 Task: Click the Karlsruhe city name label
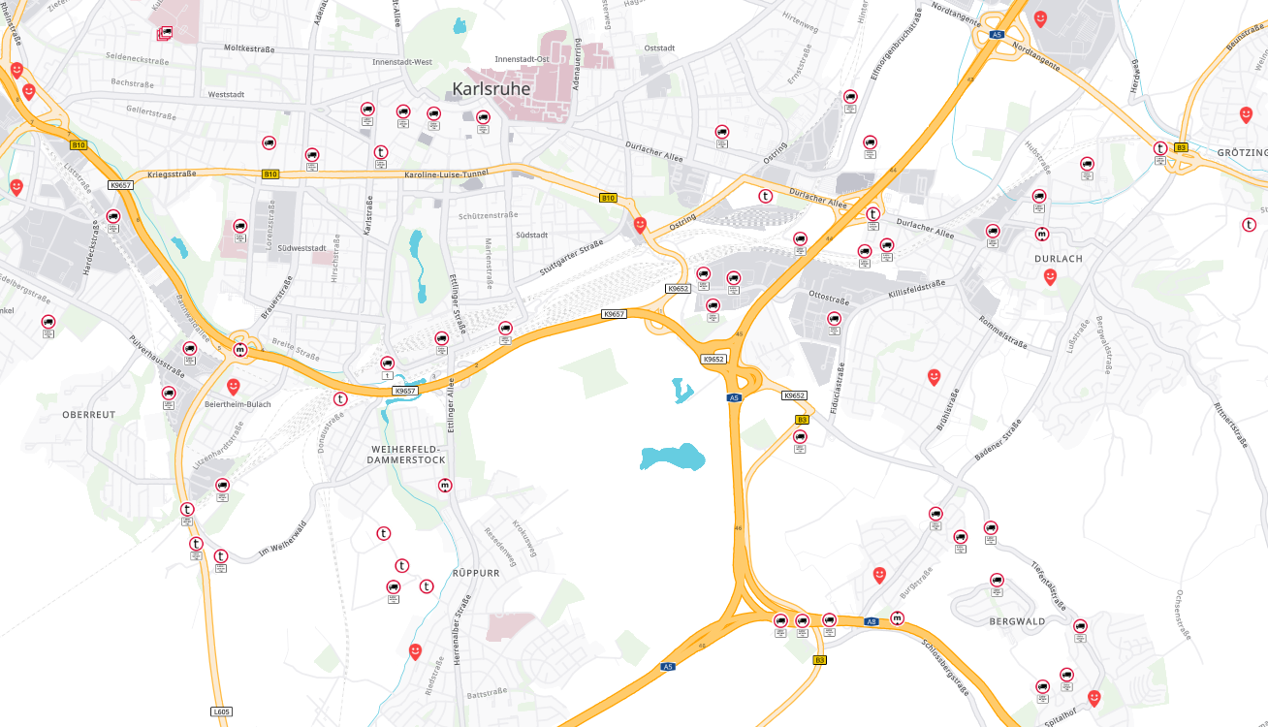click(491, 89)
